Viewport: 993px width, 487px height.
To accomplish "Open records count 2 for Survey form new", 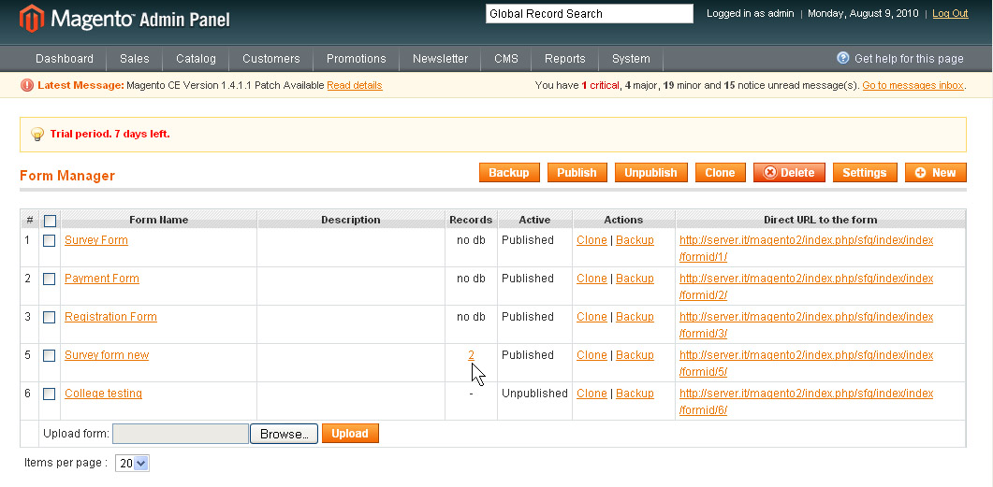I will (x=471, y=355).
